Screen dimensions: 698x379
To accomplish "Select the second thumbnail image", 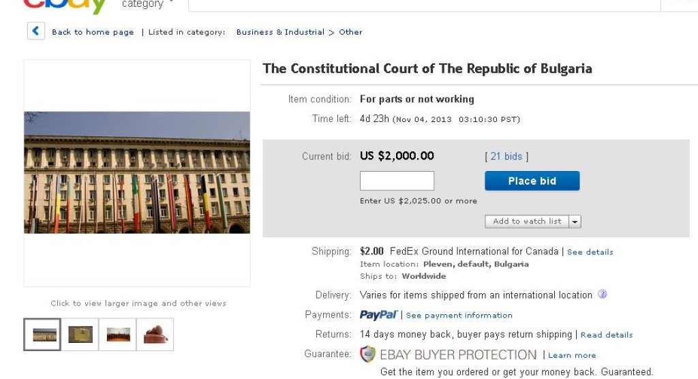I will (80, 335).
